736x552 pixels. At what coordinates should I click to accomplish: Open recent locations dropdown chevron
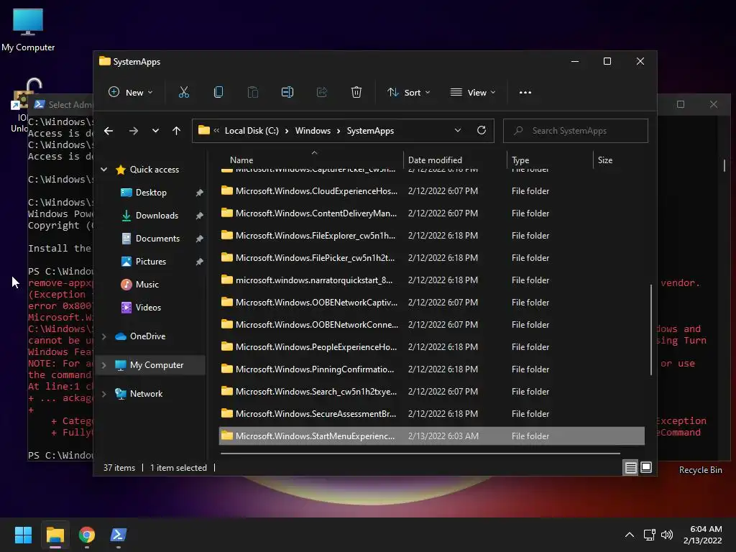coord(155,131)
